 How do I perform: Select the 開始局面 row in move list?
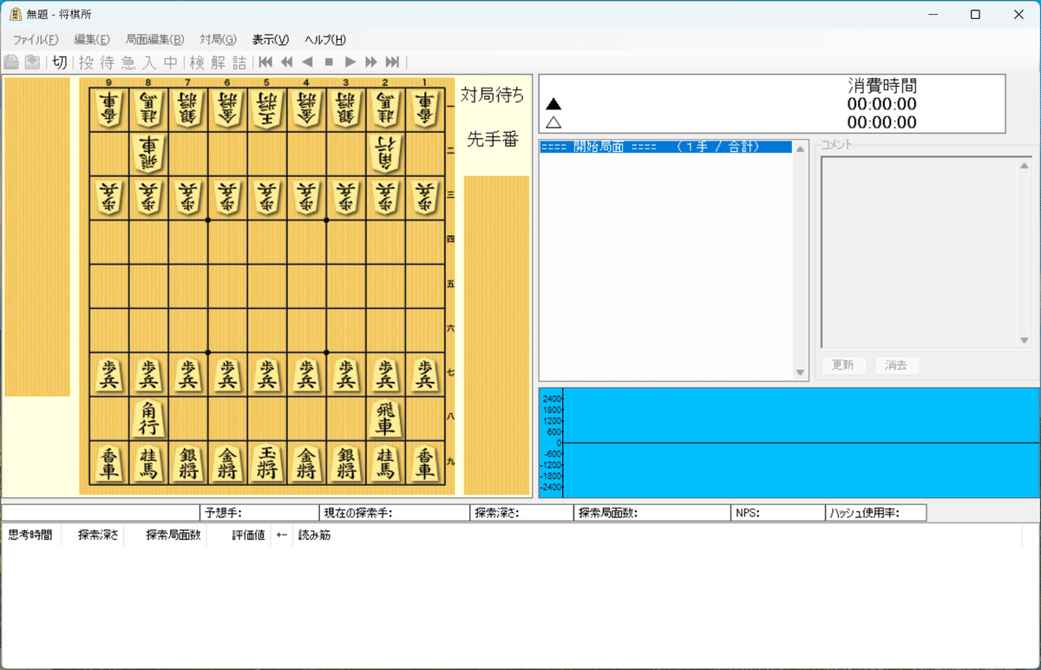click(x=666, y=147)
